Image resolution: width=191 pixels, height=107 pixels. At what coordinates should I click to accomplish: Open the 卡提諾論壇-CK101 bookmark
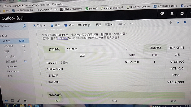click(166, 6)
